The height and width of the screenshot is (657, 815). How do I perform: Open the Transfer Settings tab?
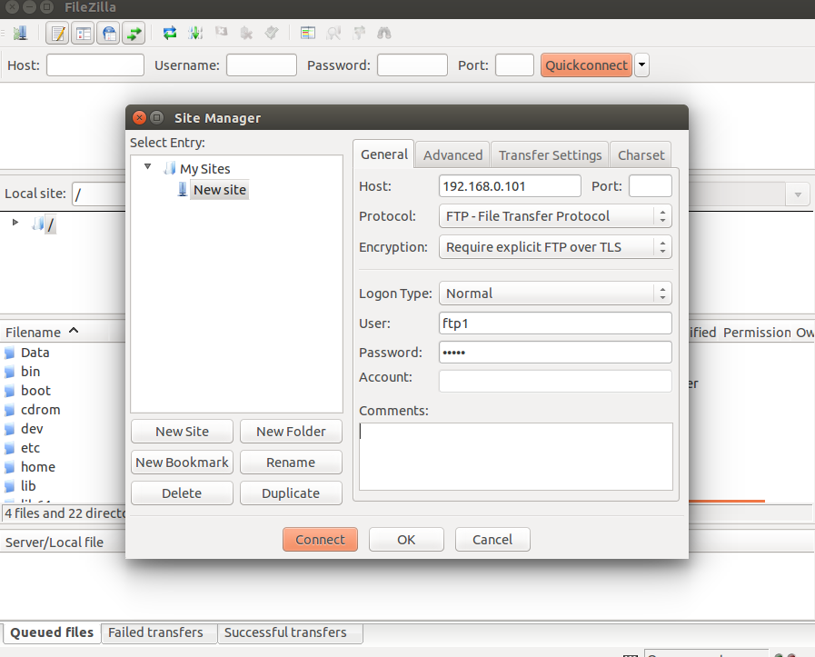point(550,154)
